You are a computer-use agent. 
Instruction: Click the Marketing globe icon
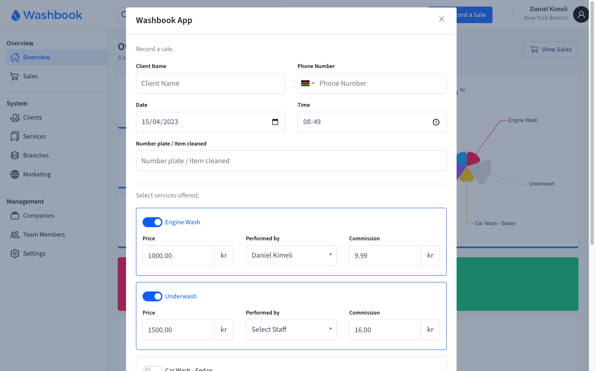tap(14, 174)
